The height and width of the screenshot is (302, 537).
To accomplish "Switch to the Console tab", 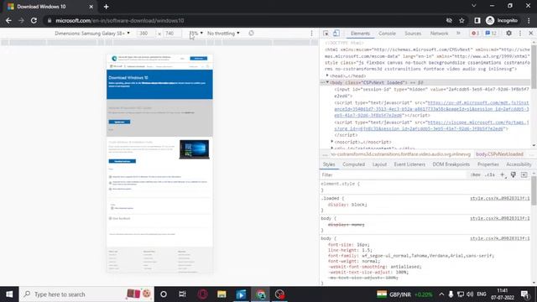I will (x=387, y=34).
